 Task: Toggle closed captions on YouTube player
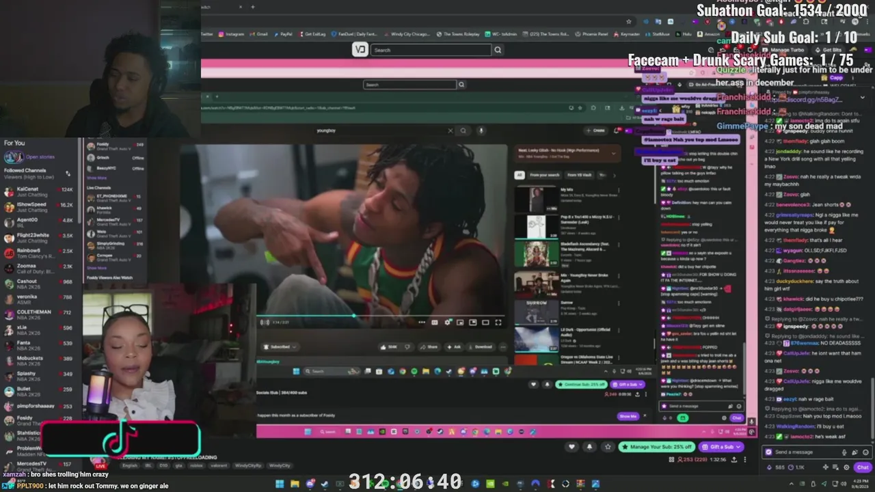[x=434, y=323]
